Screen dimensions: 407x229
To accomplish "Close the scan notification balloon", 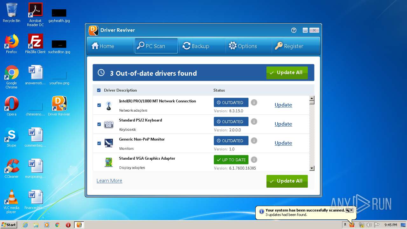I will [351, 210].
